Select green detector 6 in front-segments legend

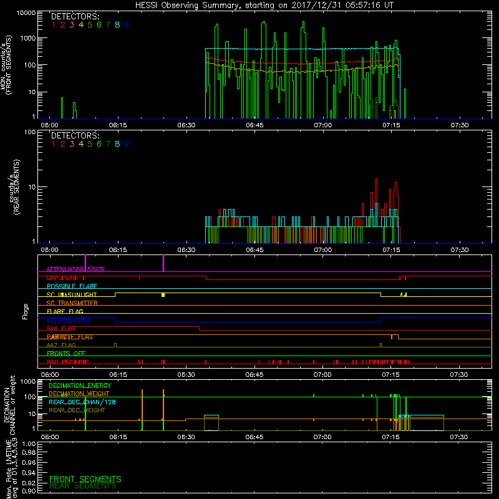pyautogui.click(x=99, y=25)
